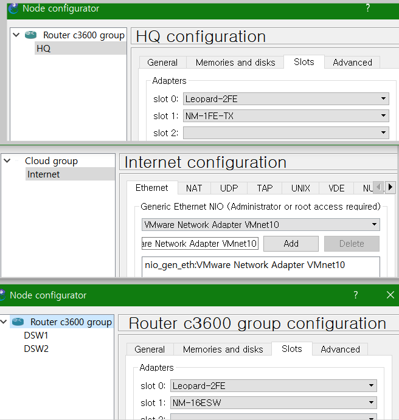Image resolution: width=399 pixels, height=420 pixels.
Task: Open slot 0 Leopard-2FE dropdown in group configuration
Action: [274, 386]
